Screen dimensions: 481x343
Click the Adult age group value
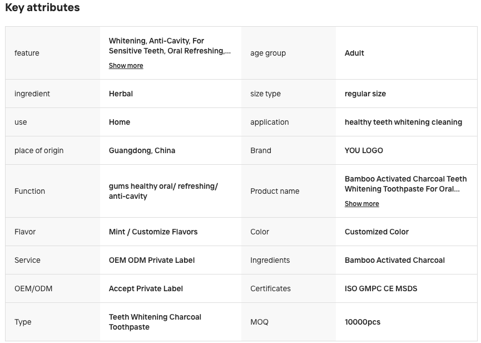click(x=354, y=53)
